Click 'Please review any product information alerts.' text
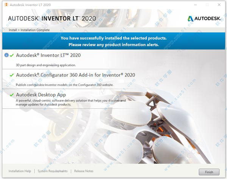This screenshot has height=179, width=227. click(113, 45)
